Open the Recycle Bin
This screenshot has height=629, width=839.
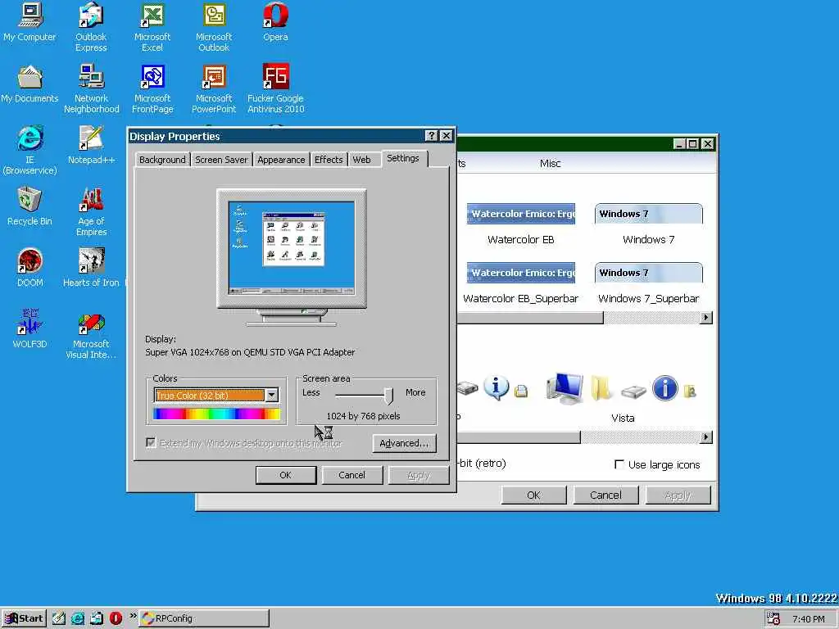point(29,206)
